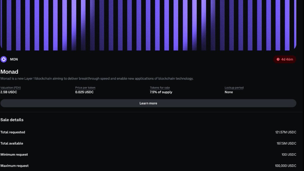304x171 pixels.
Task: Select the None lockup value
Action: (x=229, y=92)
